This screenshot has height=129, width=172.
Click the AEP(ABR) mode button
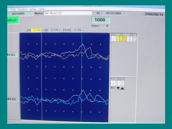point(20,14)
